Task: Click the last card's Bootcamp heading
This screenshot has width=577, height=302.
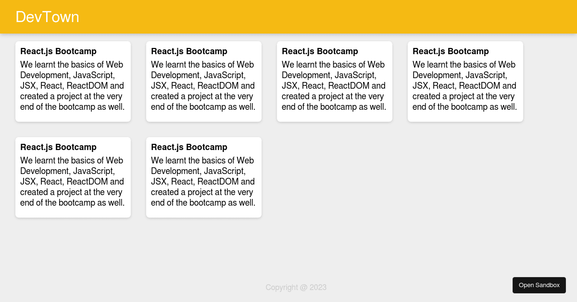Action: pyautogui.click(x=189, y=147)
